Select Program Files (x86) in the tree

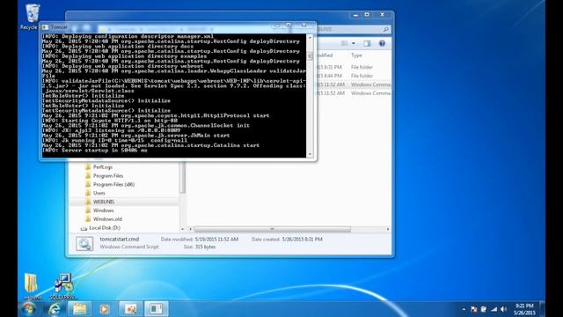click(113, 184)
